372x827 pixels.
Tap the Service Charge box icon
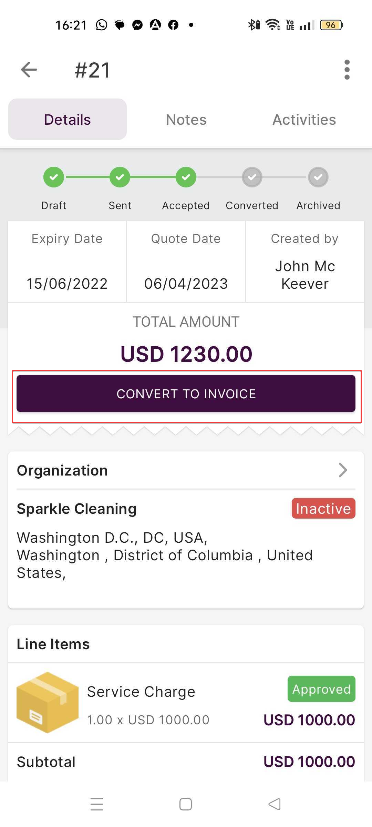pyautogui.click(x=48, y=703)
